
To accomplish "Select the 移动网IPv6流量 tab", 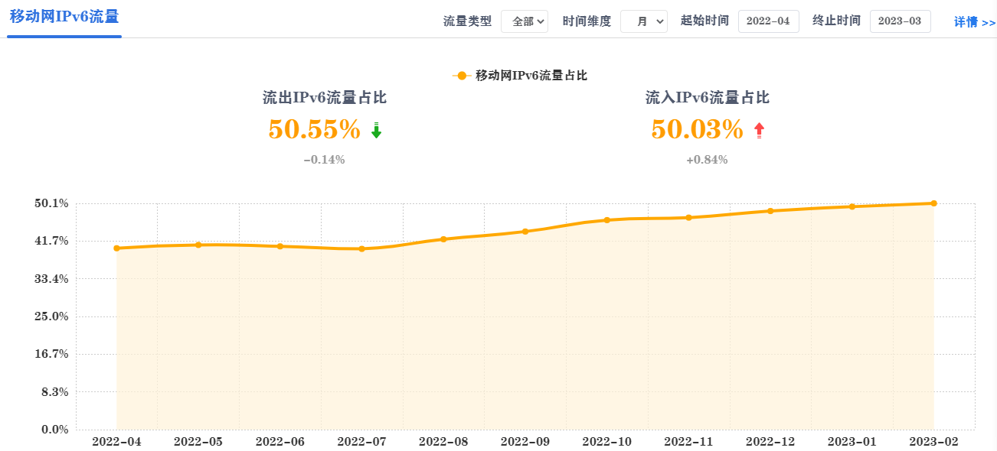I will 64,17.
